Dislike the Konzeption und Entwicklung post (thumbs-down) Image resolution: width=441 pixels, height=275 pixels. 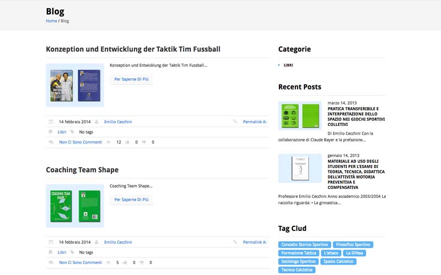point(144,142)
